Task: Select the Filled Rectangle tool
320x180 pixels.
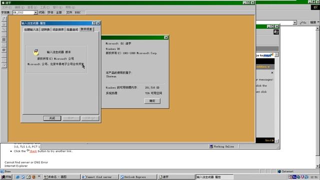Action: pos(4,39)
